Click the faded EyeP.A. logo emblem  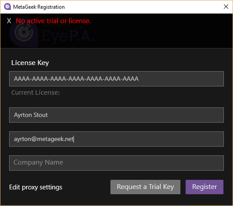(x=24, y=33)
